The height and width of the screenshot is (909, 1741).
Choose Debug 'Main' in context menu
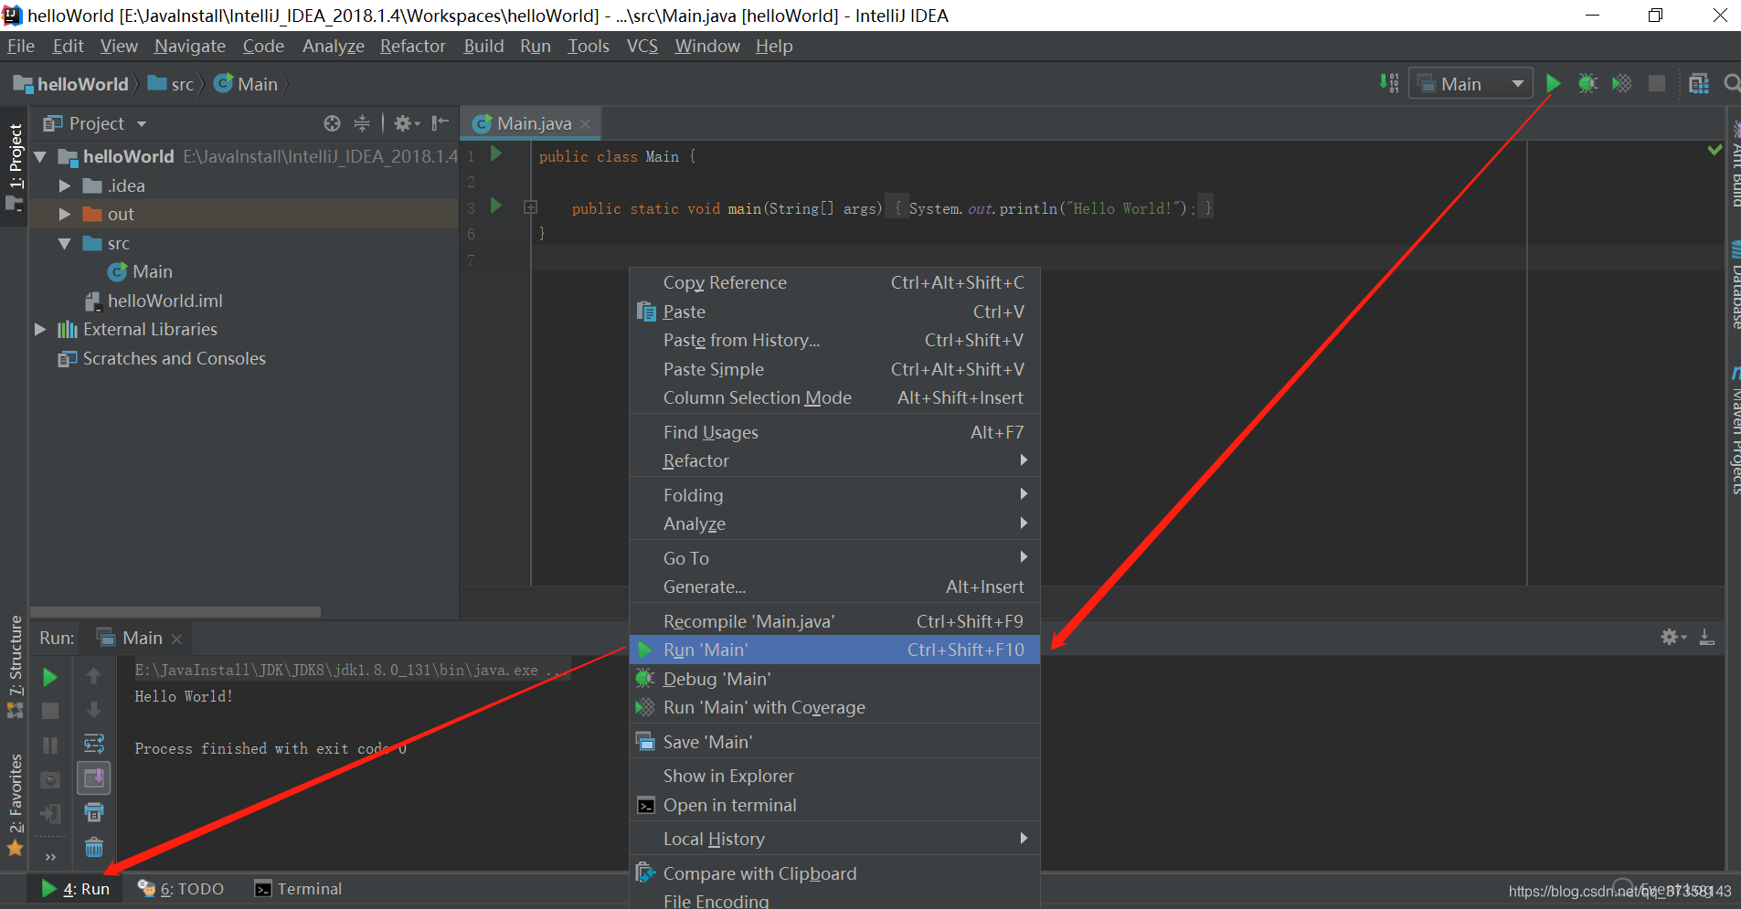834,679
